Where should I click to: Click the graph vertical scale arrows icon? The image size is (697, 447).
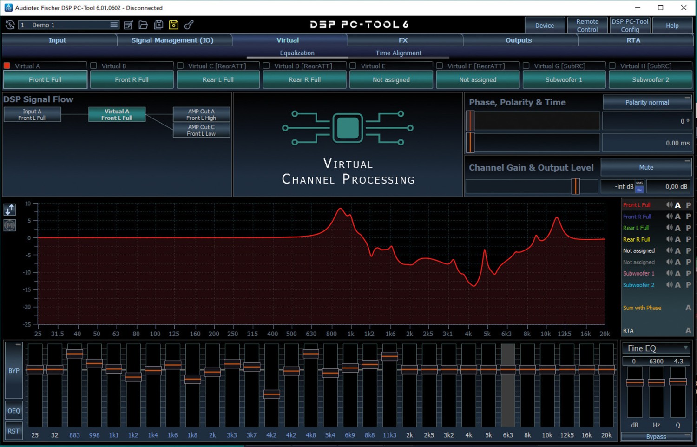(10, 210)
